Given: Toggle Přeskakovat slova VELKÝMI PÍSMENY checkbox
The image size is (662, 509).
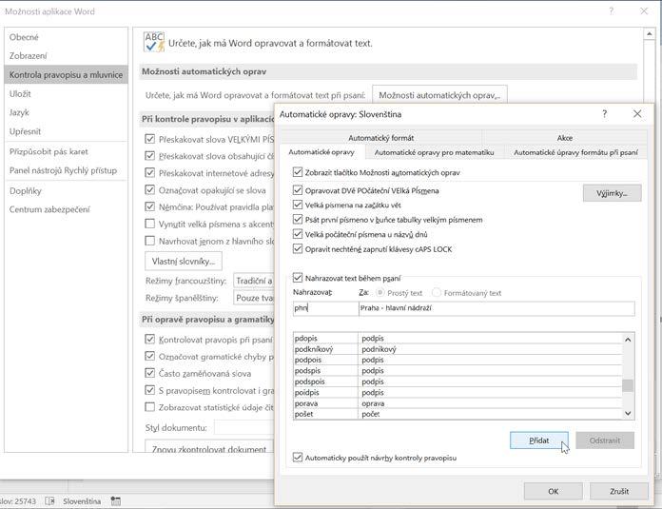Looking at the screenshot, I should click(149, 139).
